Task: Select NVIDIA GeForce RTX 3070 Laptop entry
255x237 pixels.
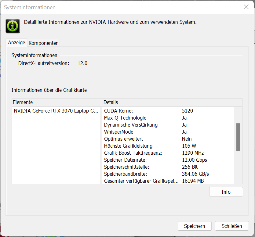Action: (x=56, y=111)
